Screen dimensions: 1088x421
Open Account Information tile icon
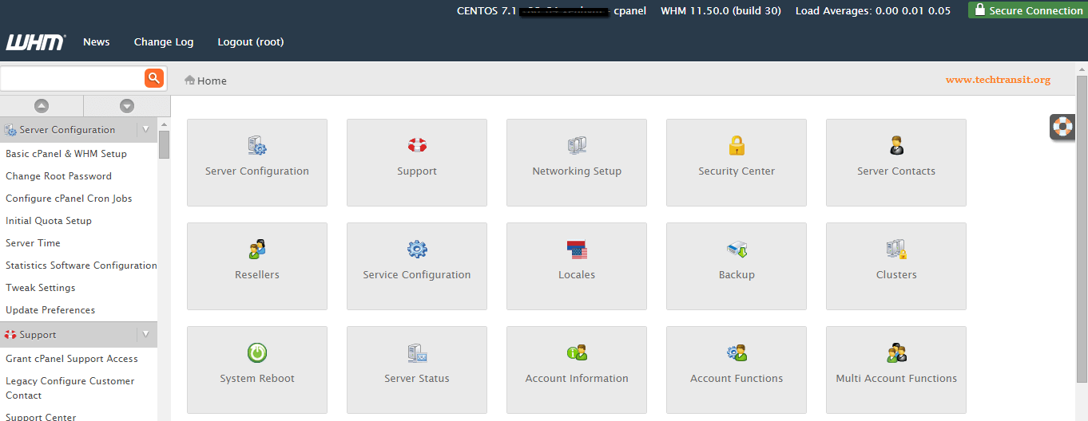(577, 352)
